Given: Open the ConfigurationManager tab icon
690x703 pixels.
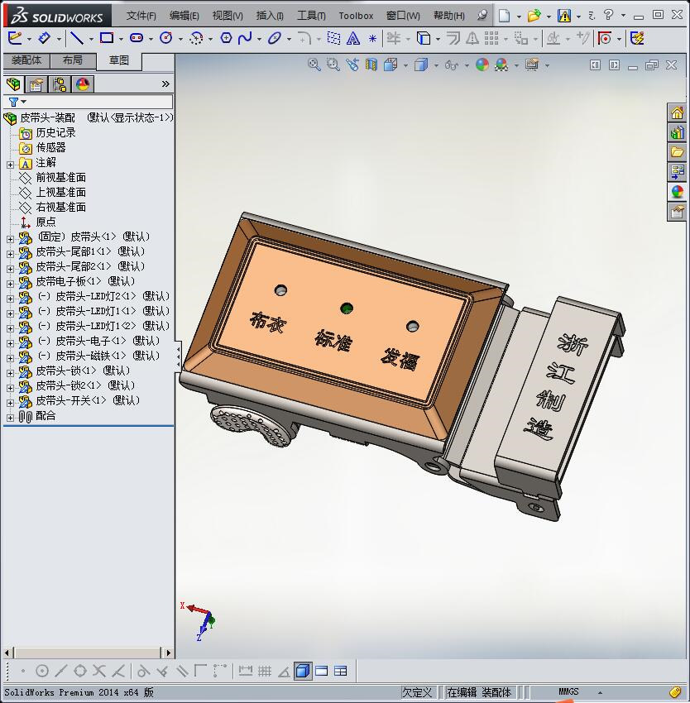Looking at the screenshot, I should pos(60,84).
